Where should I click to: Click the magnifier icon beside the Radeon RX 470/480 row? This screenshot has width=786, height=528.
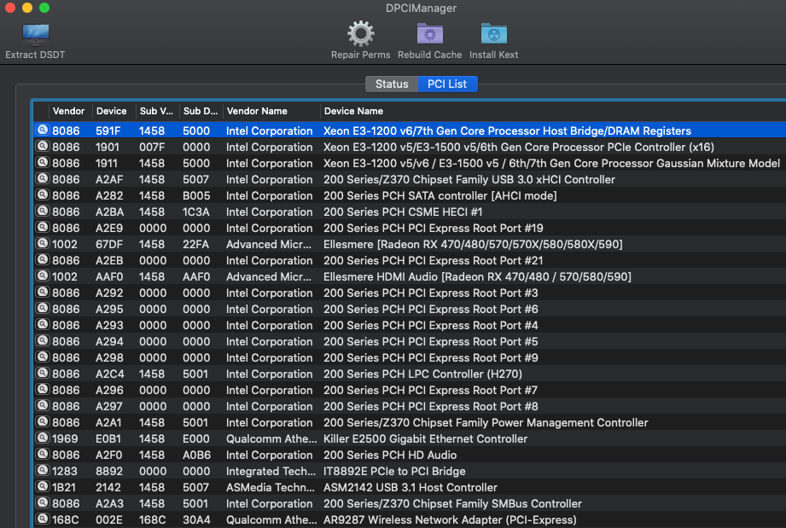[x=42, y=245]
